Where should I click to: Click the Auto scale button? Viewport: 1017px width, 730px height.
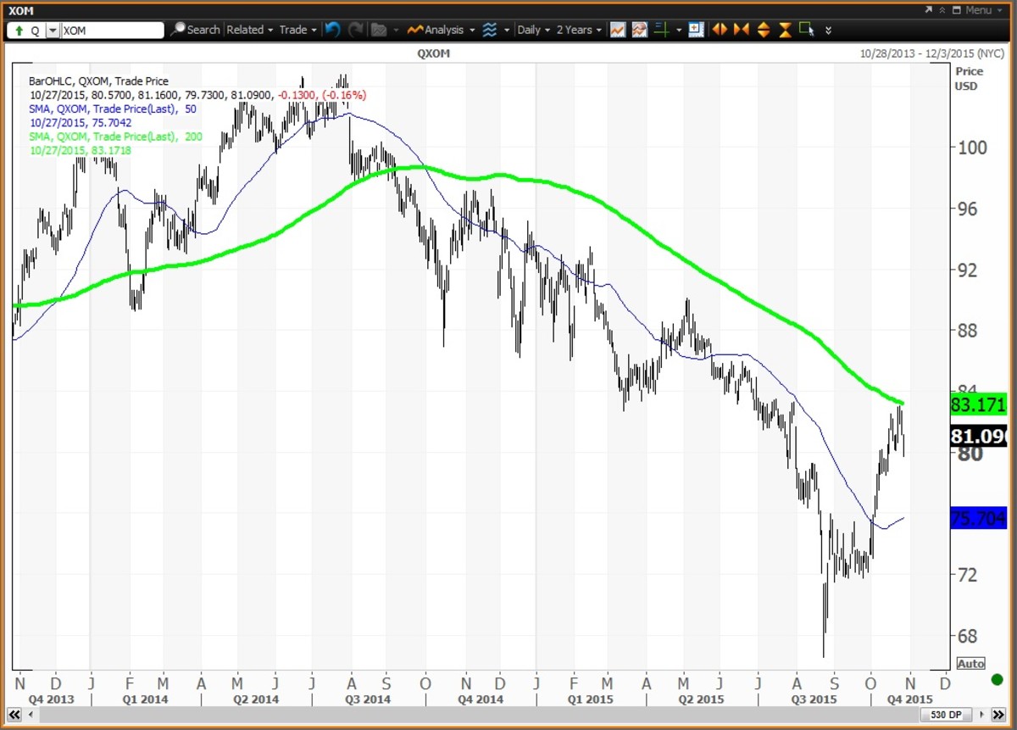pos(970,663)
